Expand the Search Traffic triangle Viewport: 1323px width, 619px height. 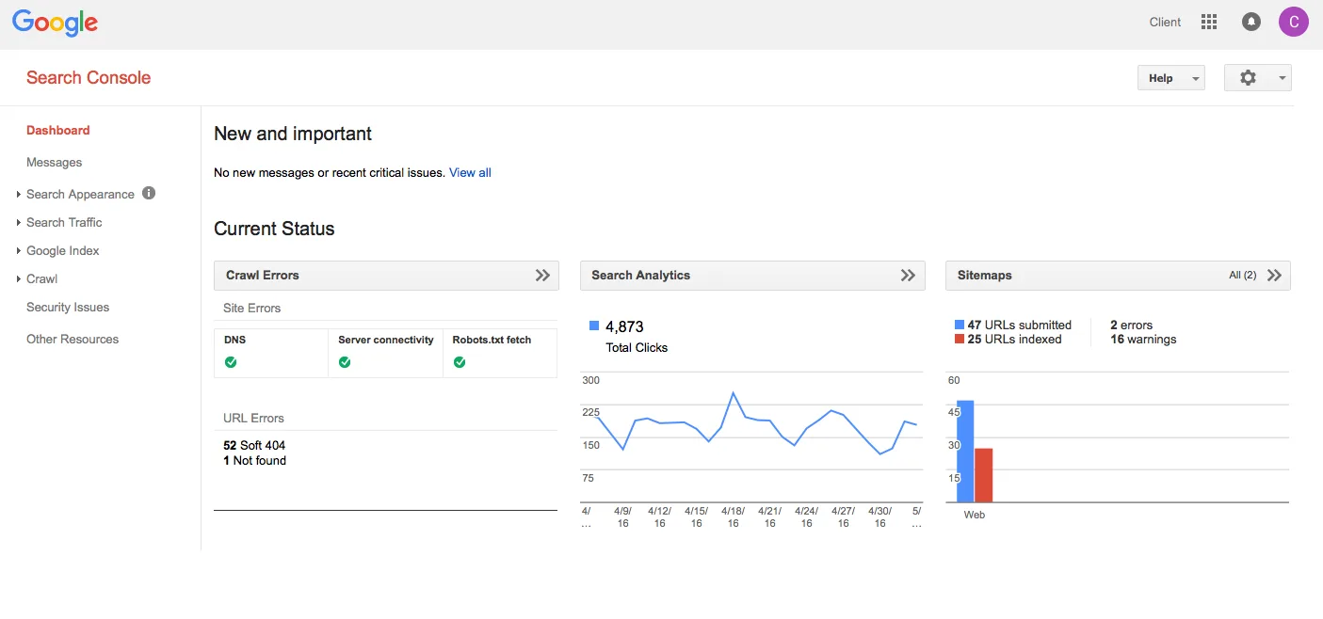[x=19, y=223]
